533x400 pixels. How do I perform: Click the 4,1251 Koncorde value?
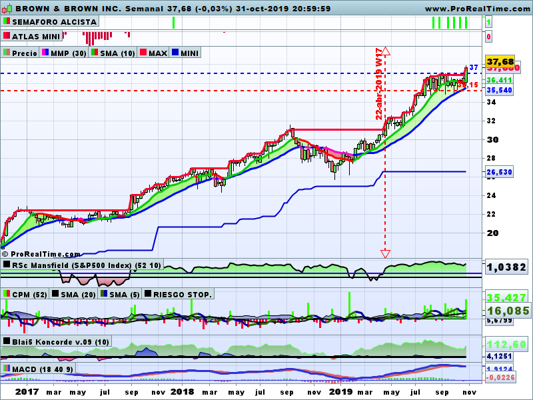coord(499,356)
